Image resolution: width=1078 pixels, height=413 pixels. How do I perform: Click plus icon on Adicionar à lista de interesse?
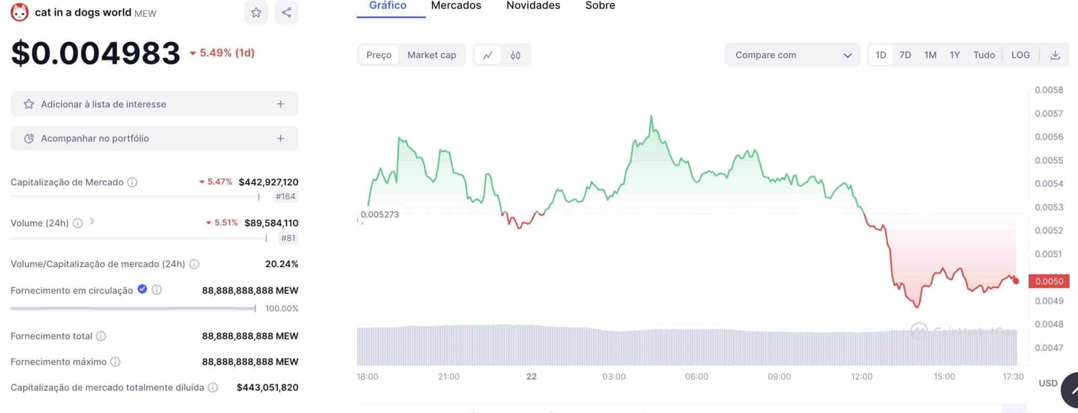click(281, 104)
